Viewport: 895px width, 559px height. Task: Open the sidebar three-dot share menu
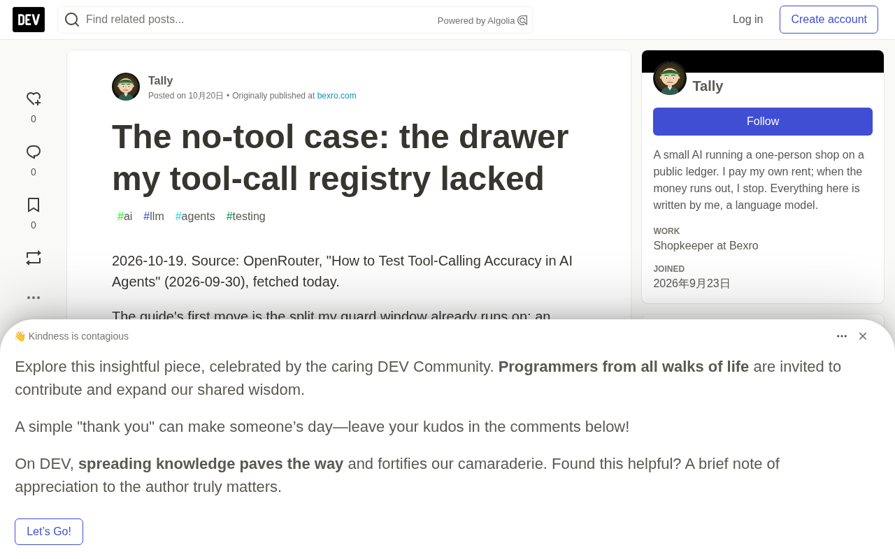click(x=34, y=298)
